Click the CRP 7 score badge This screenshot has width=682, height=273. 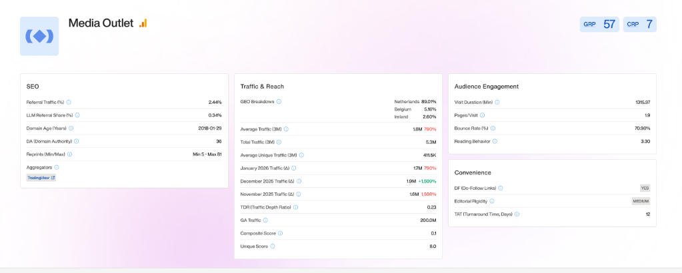(639, 25)
